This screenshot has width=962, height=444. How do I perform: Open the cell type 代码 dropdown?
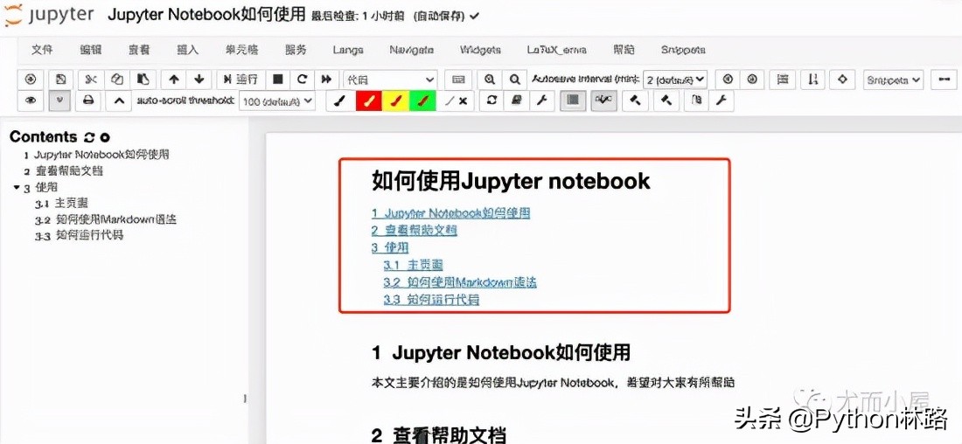[390, 80]
